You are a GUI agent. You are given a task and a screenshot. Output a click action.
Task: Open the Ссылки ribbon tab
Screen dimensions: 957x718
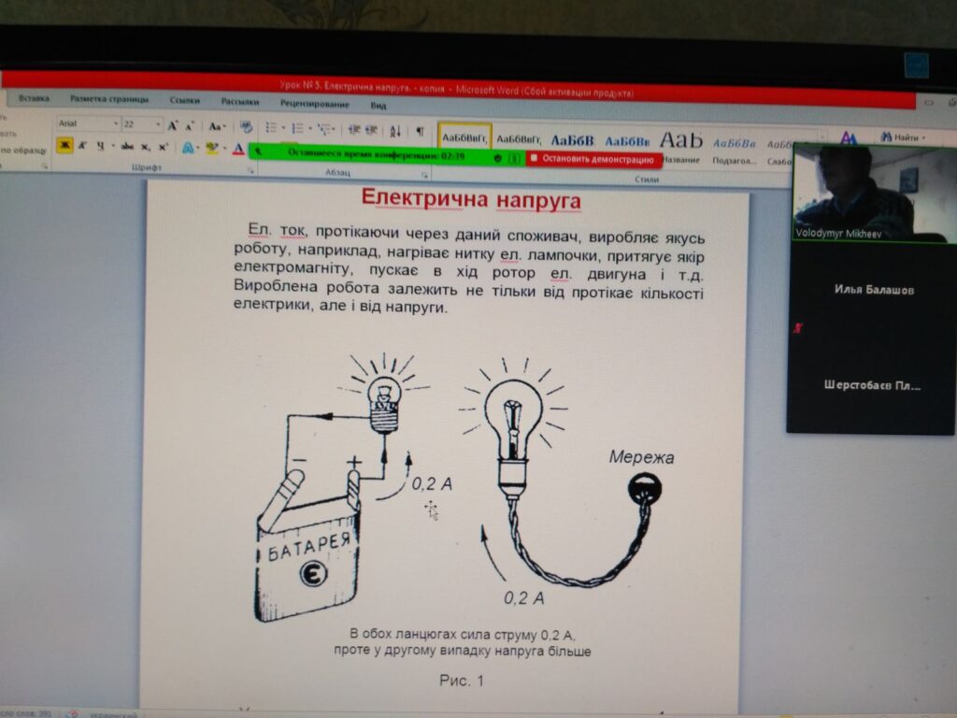point(184,101)
